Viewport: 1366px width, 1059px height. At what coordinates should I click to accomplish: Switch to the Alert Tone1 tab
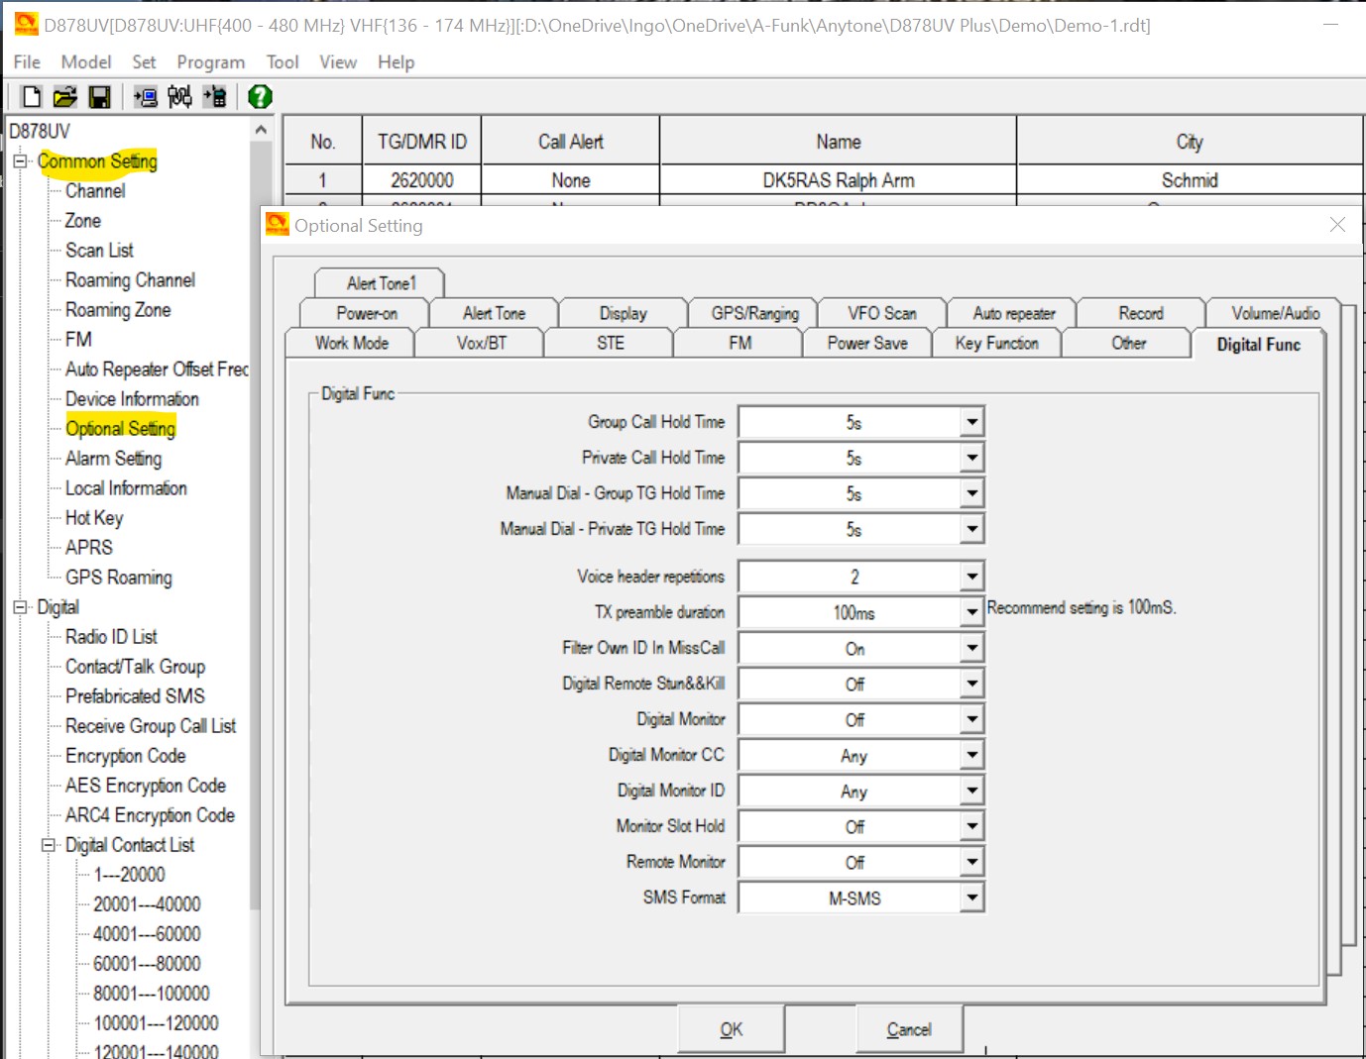[381, 283]
